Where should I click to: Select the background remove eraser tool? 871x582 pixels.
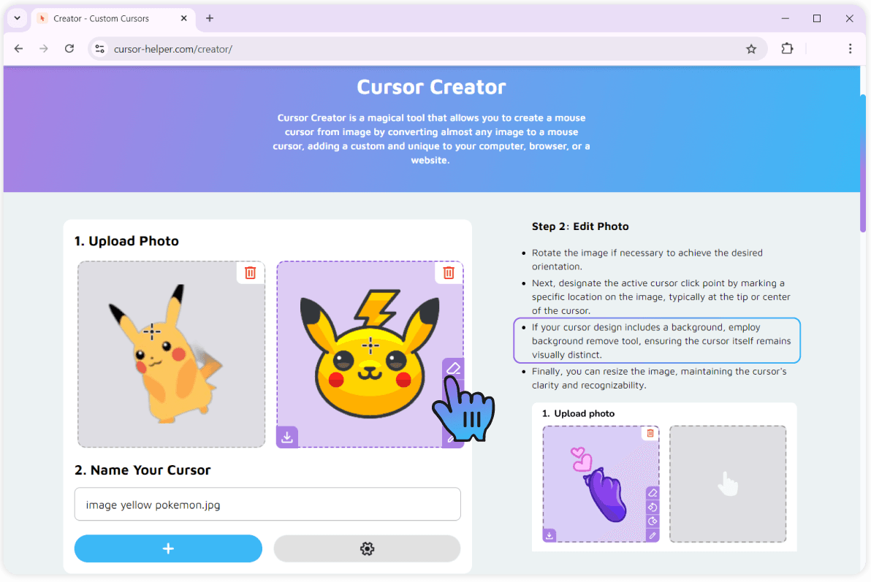453,368
